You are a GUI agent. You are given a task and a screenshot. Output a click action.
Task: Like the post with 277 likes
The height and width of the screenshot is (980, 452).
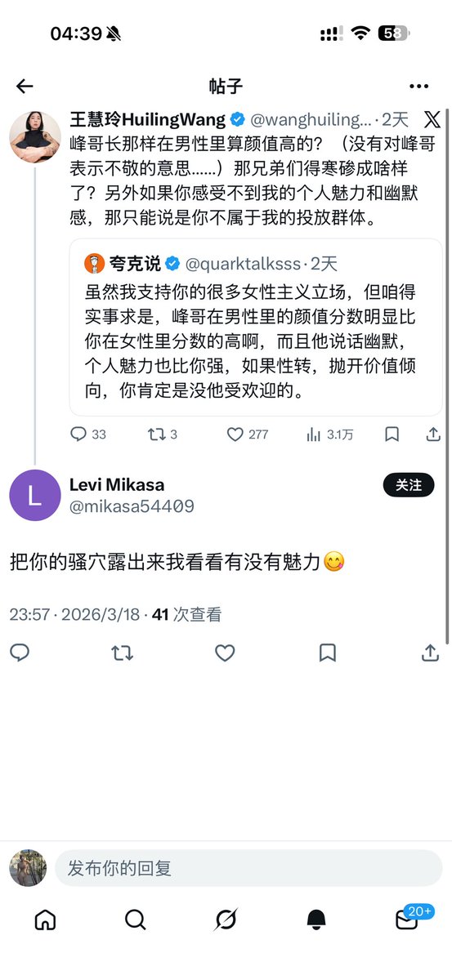tap(247, 434)
